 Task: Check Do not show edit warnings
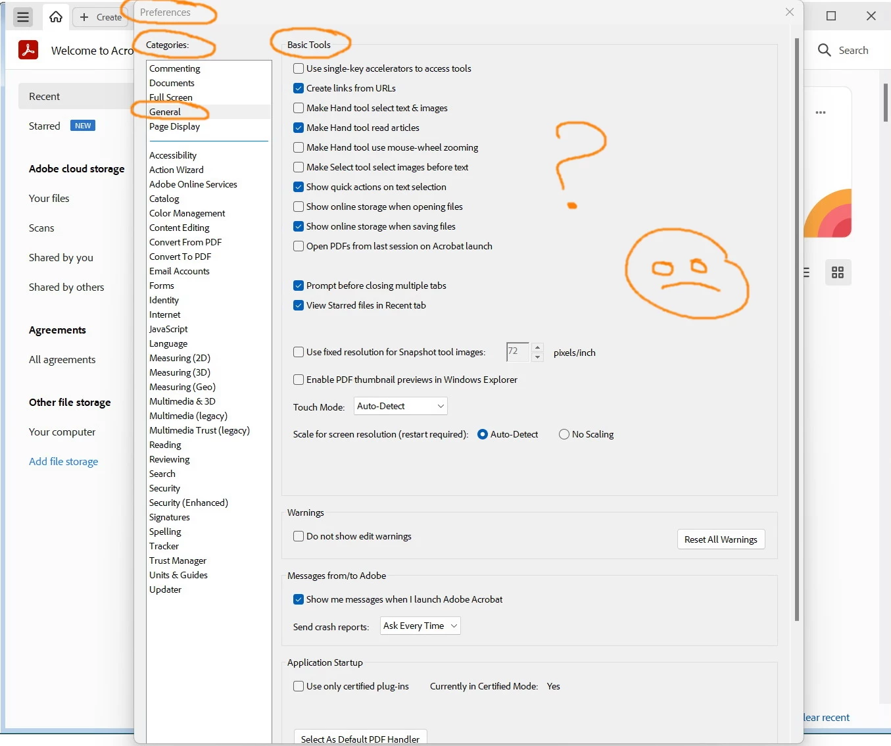299,536
